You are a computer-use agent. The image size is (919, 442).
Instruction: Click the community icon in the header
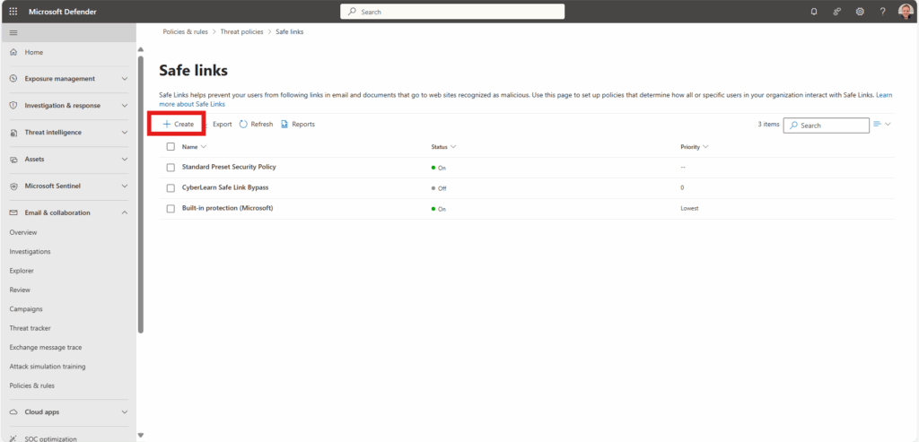pyautogui.click(x=837, y=12)
